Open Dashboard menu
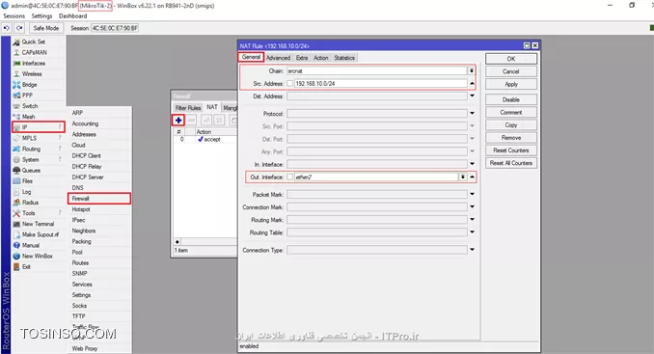This screenshot has height=354, width=654. [x=73, y=15]
